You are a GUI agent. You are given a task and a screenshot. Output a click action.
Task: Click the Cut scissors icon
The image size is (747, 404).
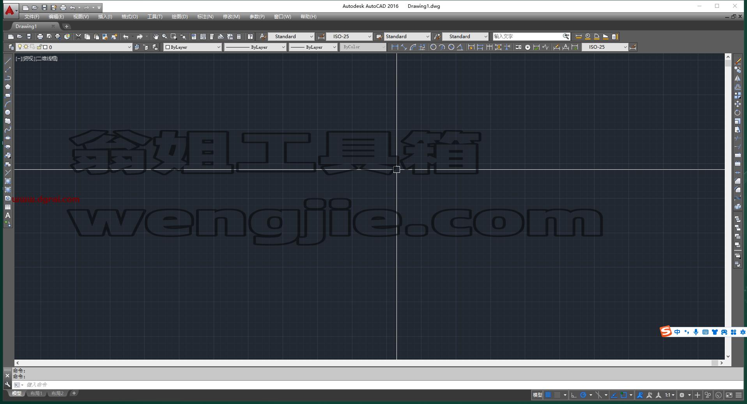point(78,37)
